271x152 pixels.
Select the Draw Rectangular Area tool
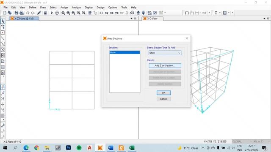click(3, 67)
